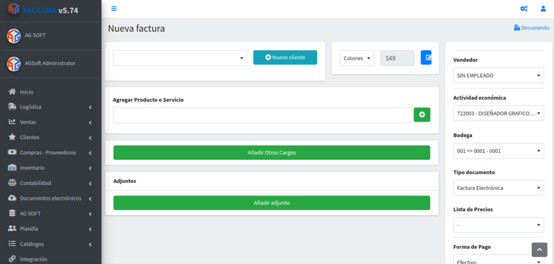Click the green plus add product icon

click(422, 114)
